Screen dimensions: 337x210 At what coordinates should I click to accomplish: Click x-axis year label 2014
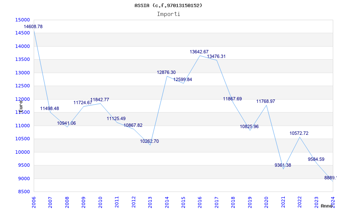[x=167, y=202]
